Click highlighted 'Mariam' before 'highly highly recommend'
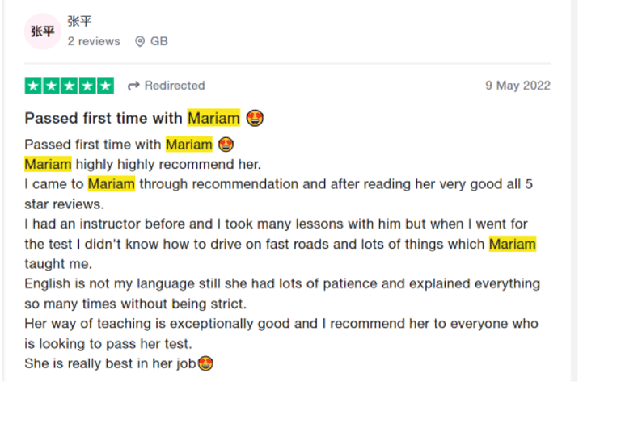 pos(48,165)
